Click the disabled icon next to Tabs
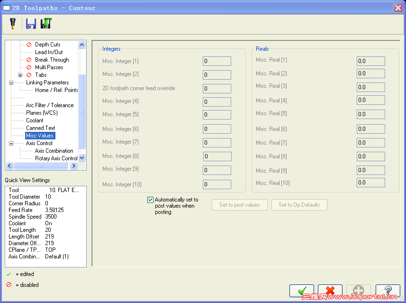The width and height of the screenshot is (406, 303). point(29,75)
